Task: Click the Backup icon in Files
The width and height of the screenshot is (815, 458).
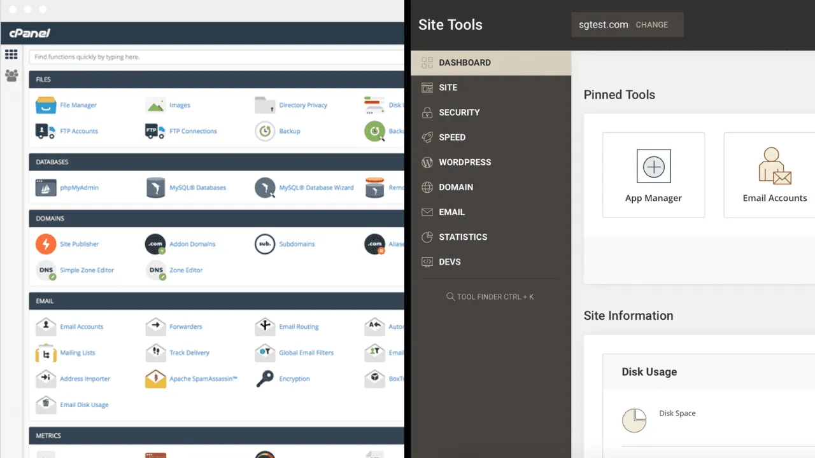Action: 265,131
